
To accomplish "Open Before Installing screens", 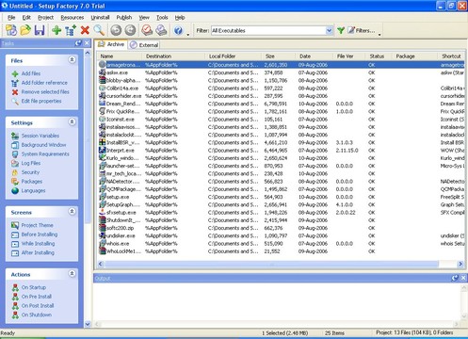I will tap(40, 234).
